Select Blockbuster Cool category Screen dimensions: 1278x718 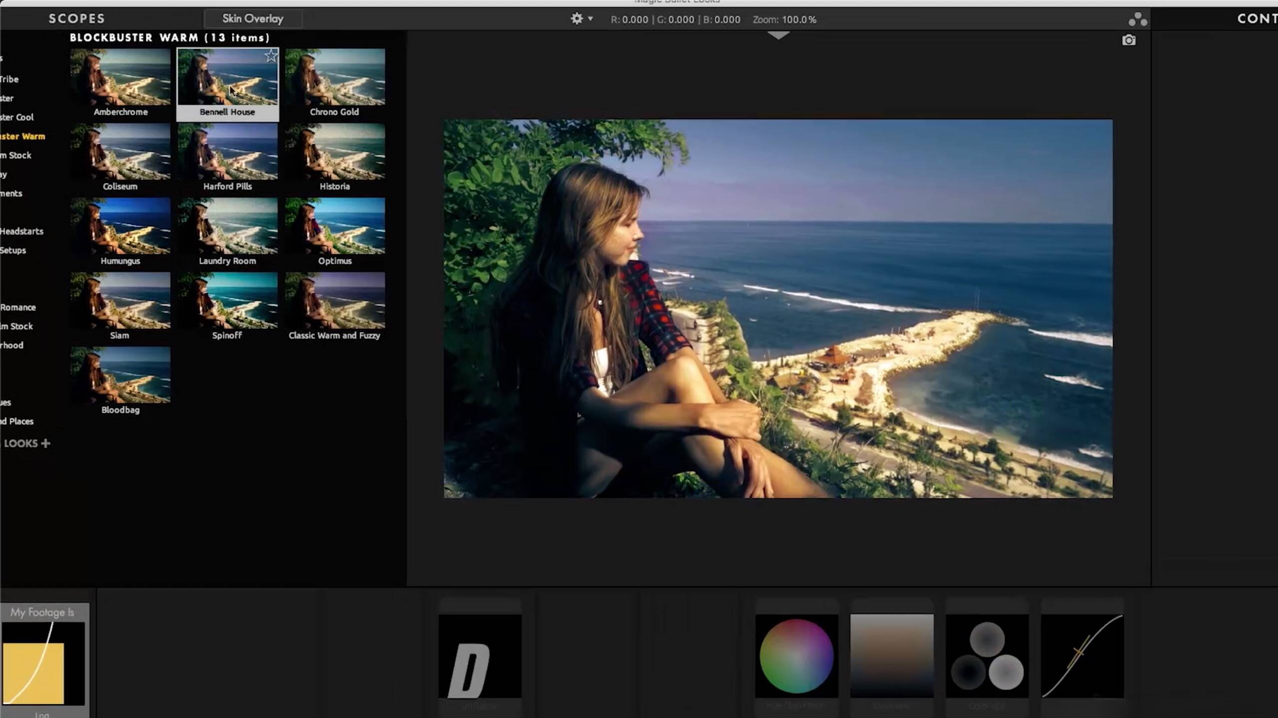[x=17, y=117]
